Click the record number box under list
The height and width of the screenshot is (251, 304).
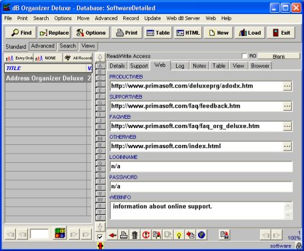[x=39, y=234]
